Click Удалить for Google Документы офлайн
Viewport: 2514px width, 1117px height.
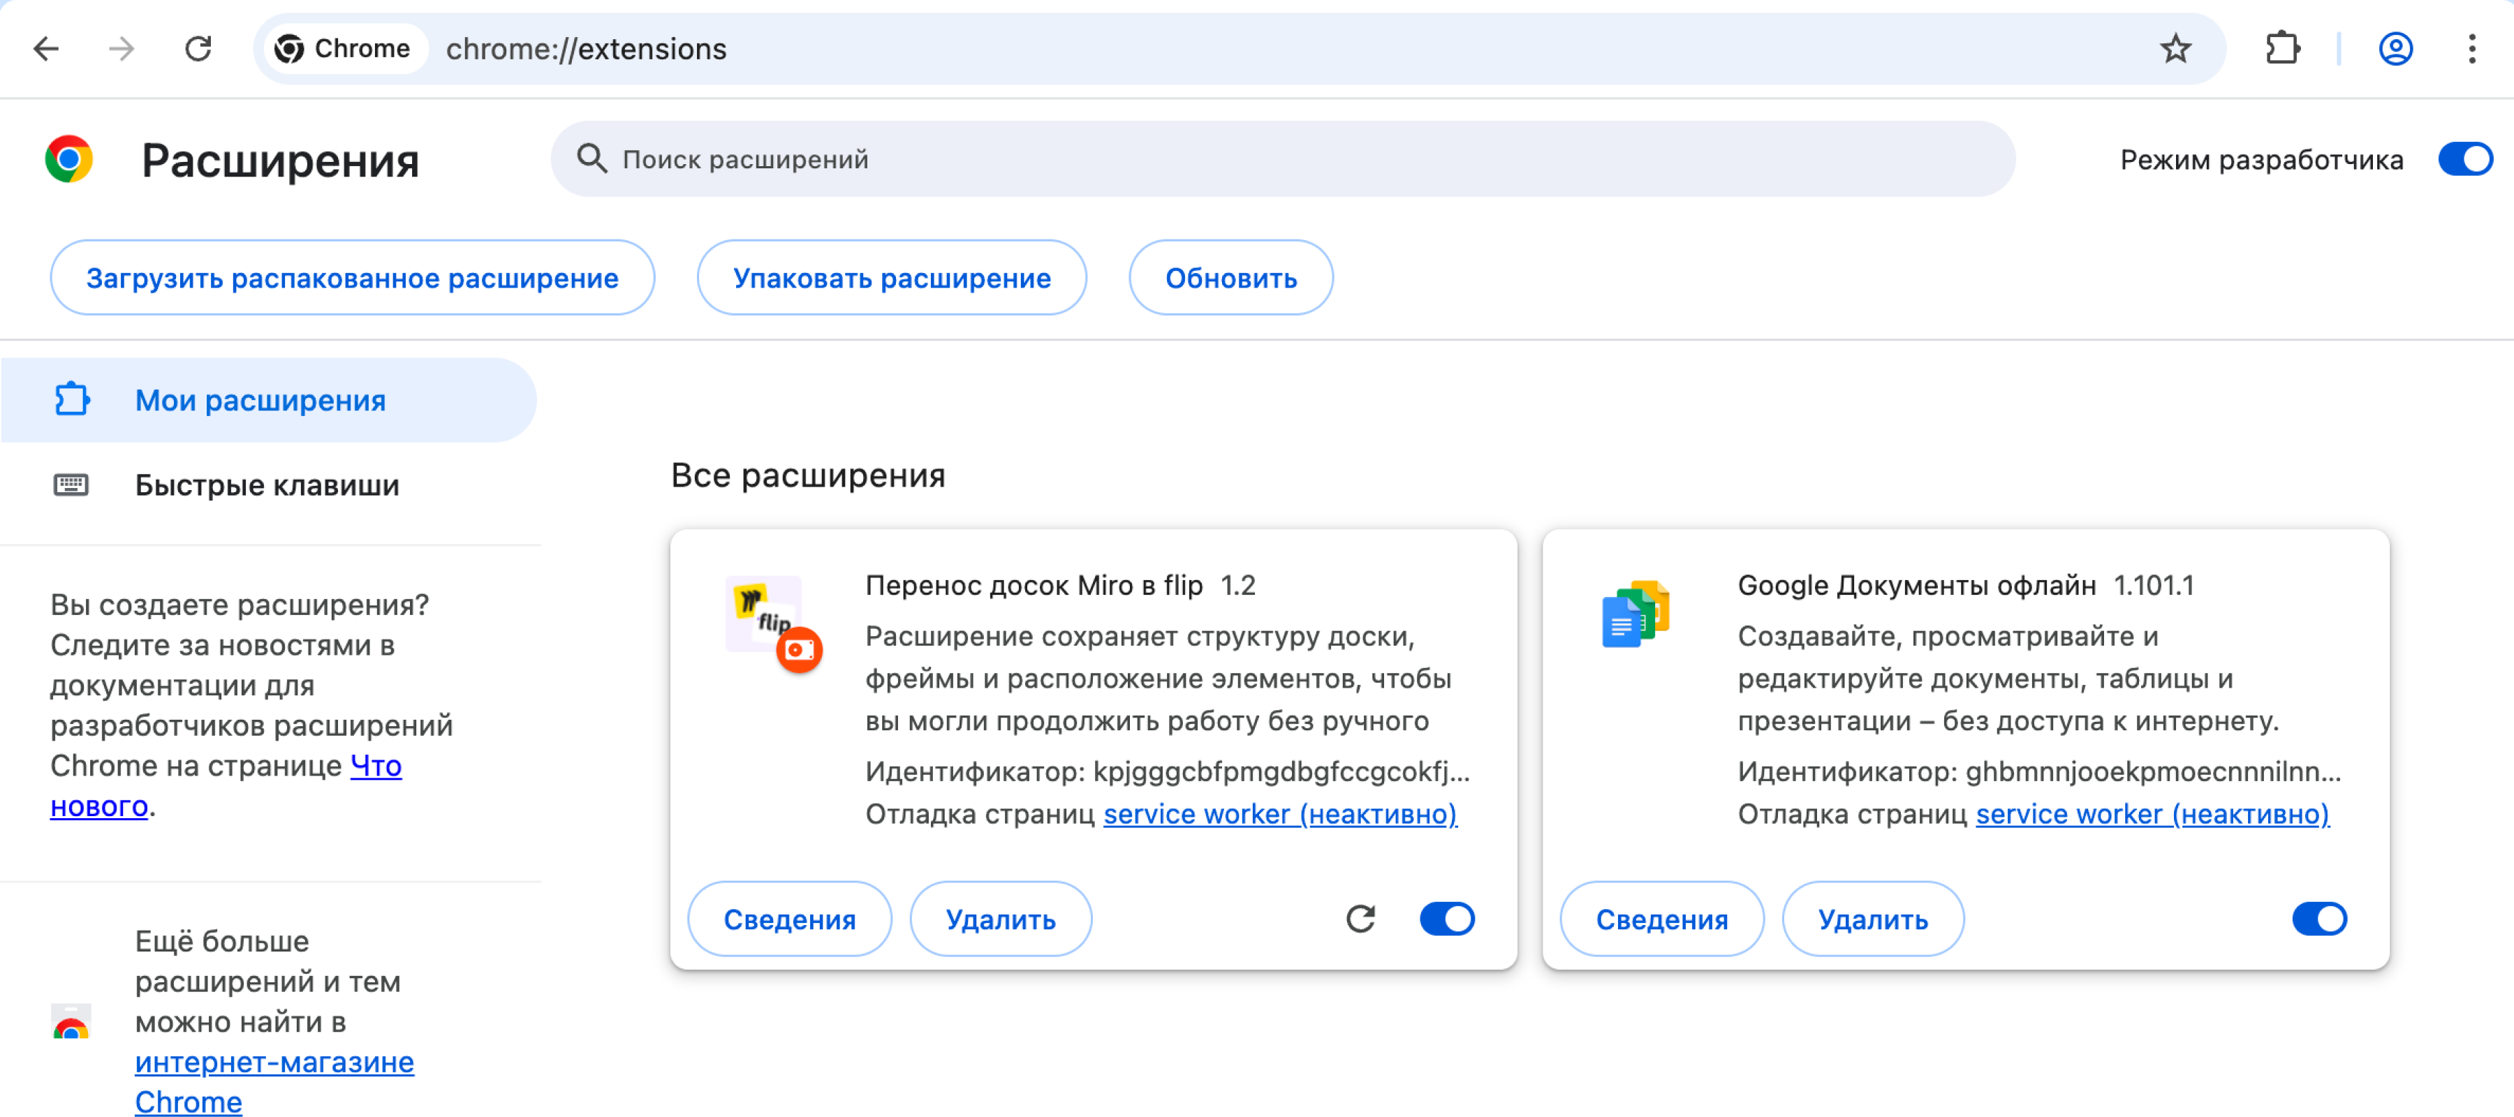(1873, 919)
